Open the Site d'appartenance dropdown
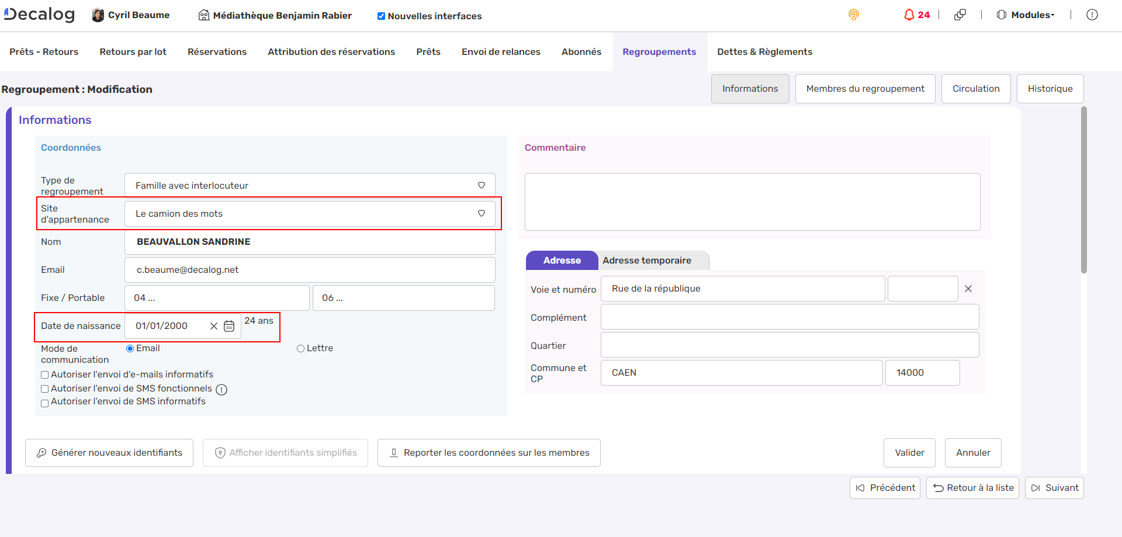This screenshot has height=537, width=1122. coord(482,213)
